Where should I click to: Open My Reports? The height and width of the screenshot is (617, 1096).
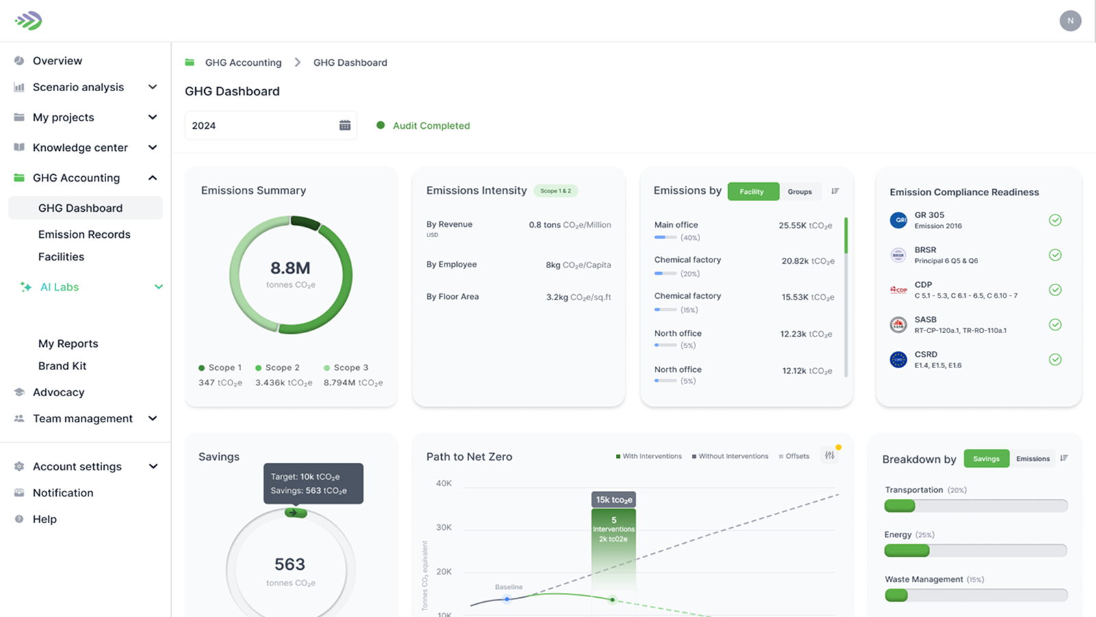[x=68, y=343]
